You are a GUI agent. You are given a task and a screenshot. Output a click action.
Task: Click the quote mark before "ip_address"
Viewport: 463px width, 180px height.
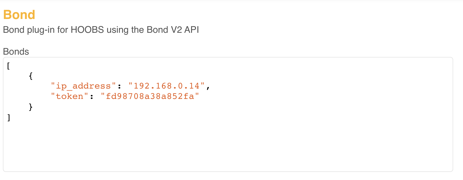coord(52,85)
